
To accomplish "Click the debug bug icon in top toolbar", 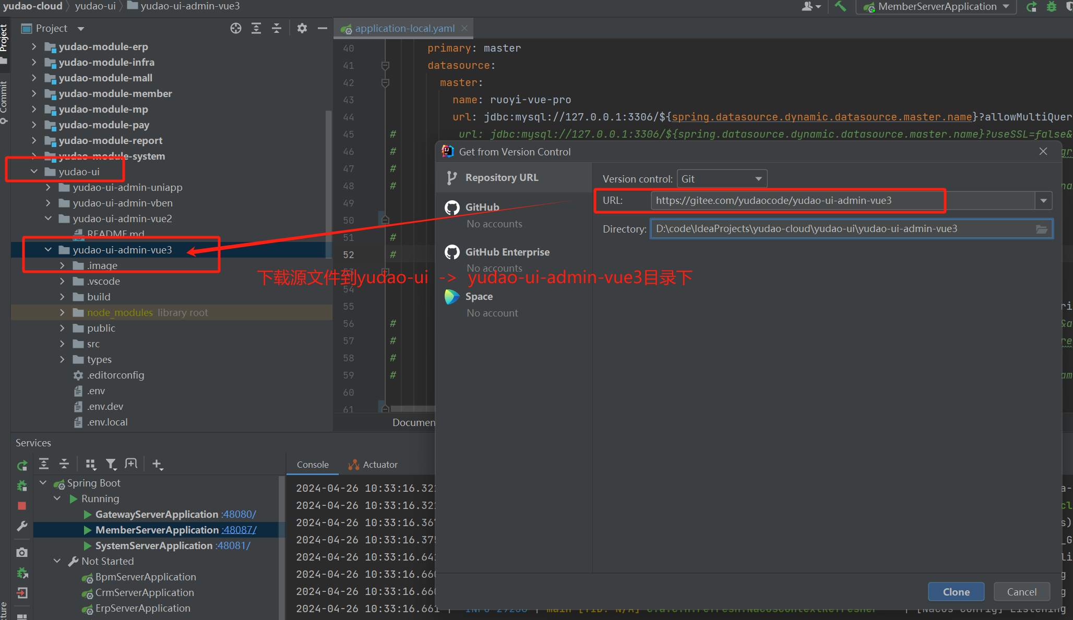I will pos(1052,7).
